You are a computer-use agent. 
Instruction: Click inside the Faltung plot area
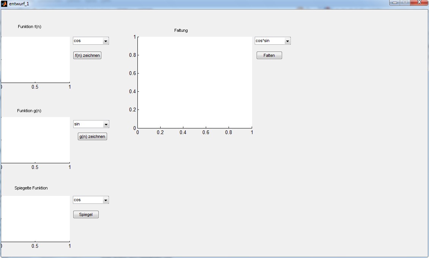(x=195, y=82)
